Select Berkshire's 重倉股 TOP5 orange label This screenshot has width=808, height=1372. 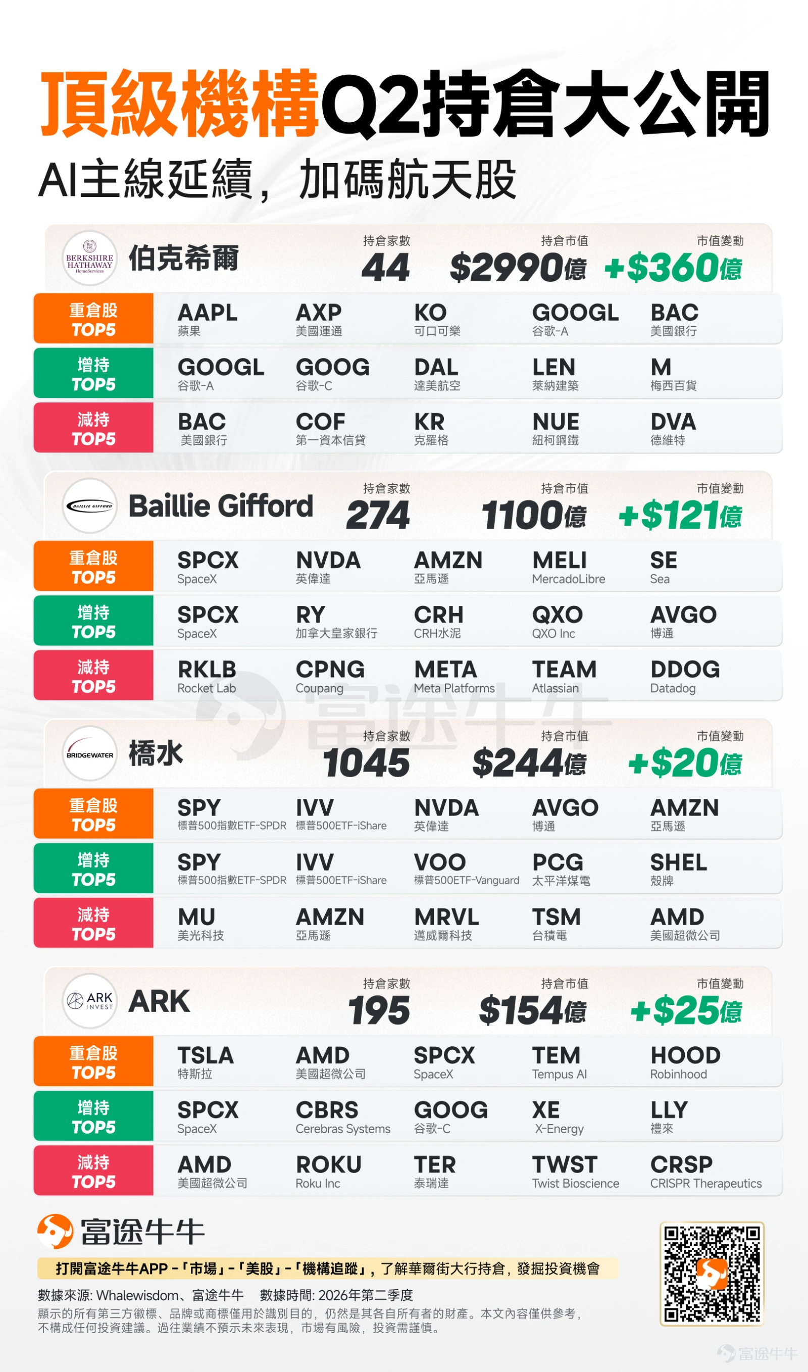click(x=93, y=319)
